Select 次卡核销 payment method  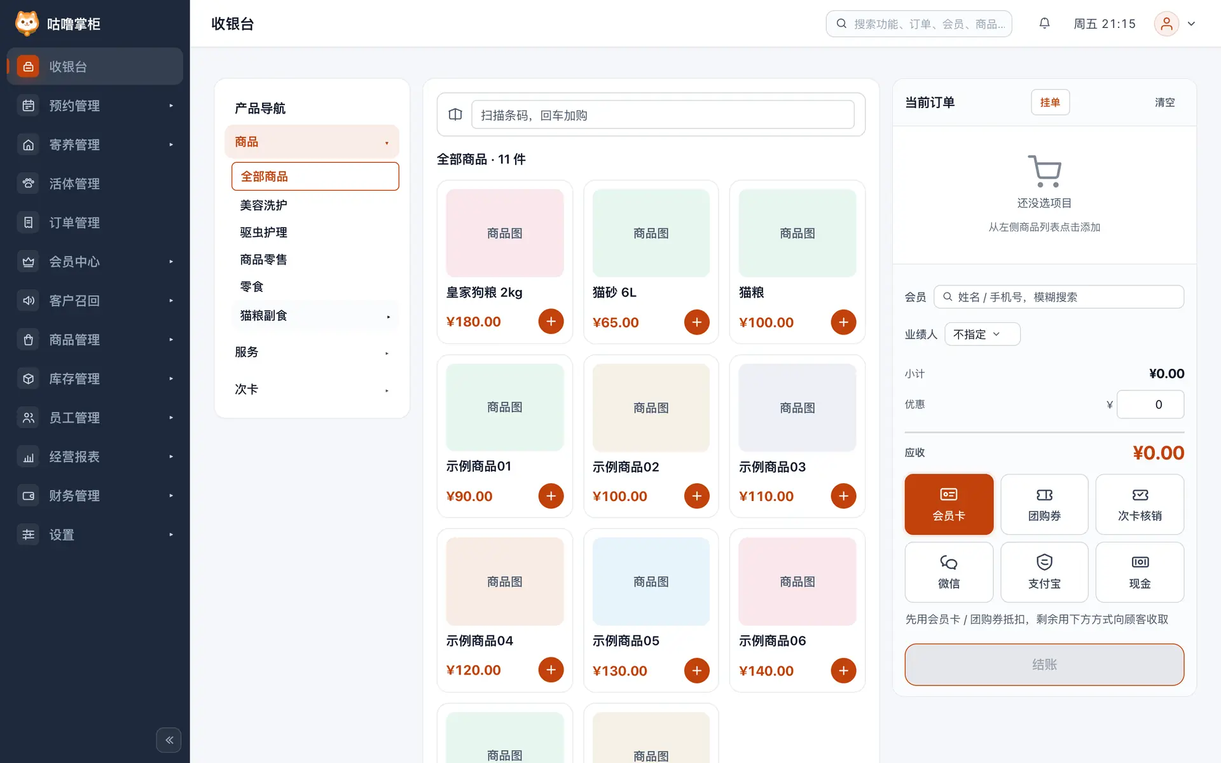click(x=1140, y=504)
